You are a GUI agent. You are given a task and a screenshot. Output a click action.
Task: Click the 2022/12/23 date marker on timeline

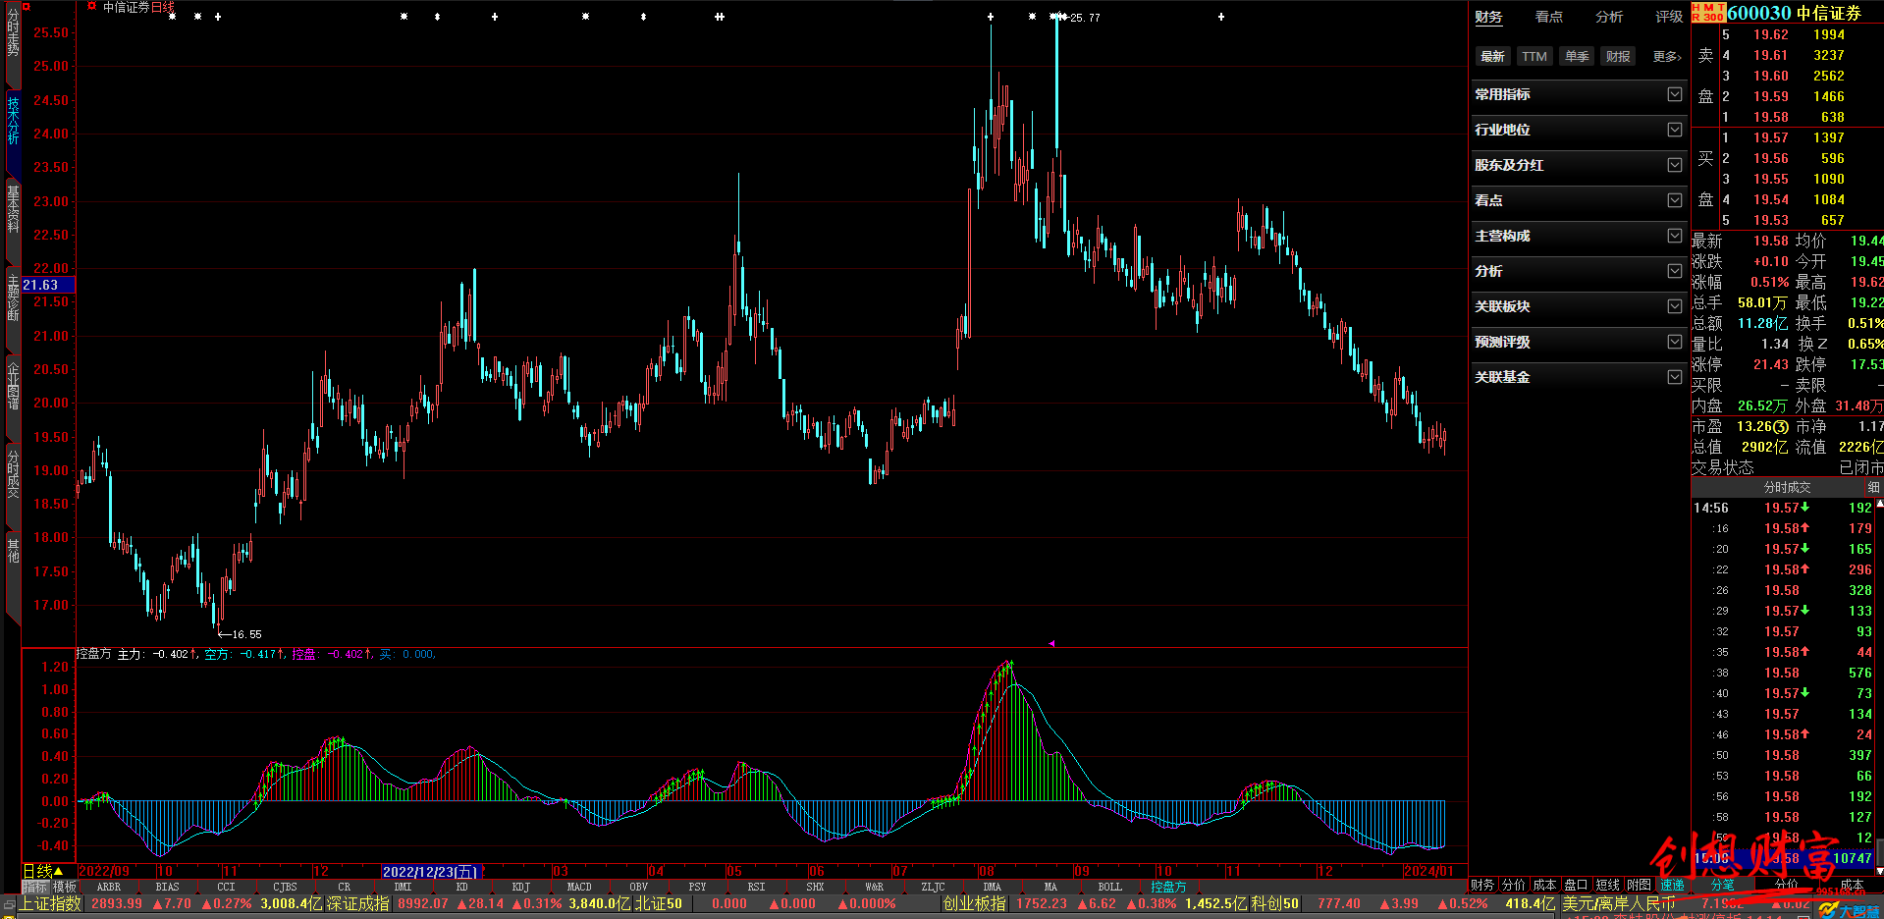431,871
